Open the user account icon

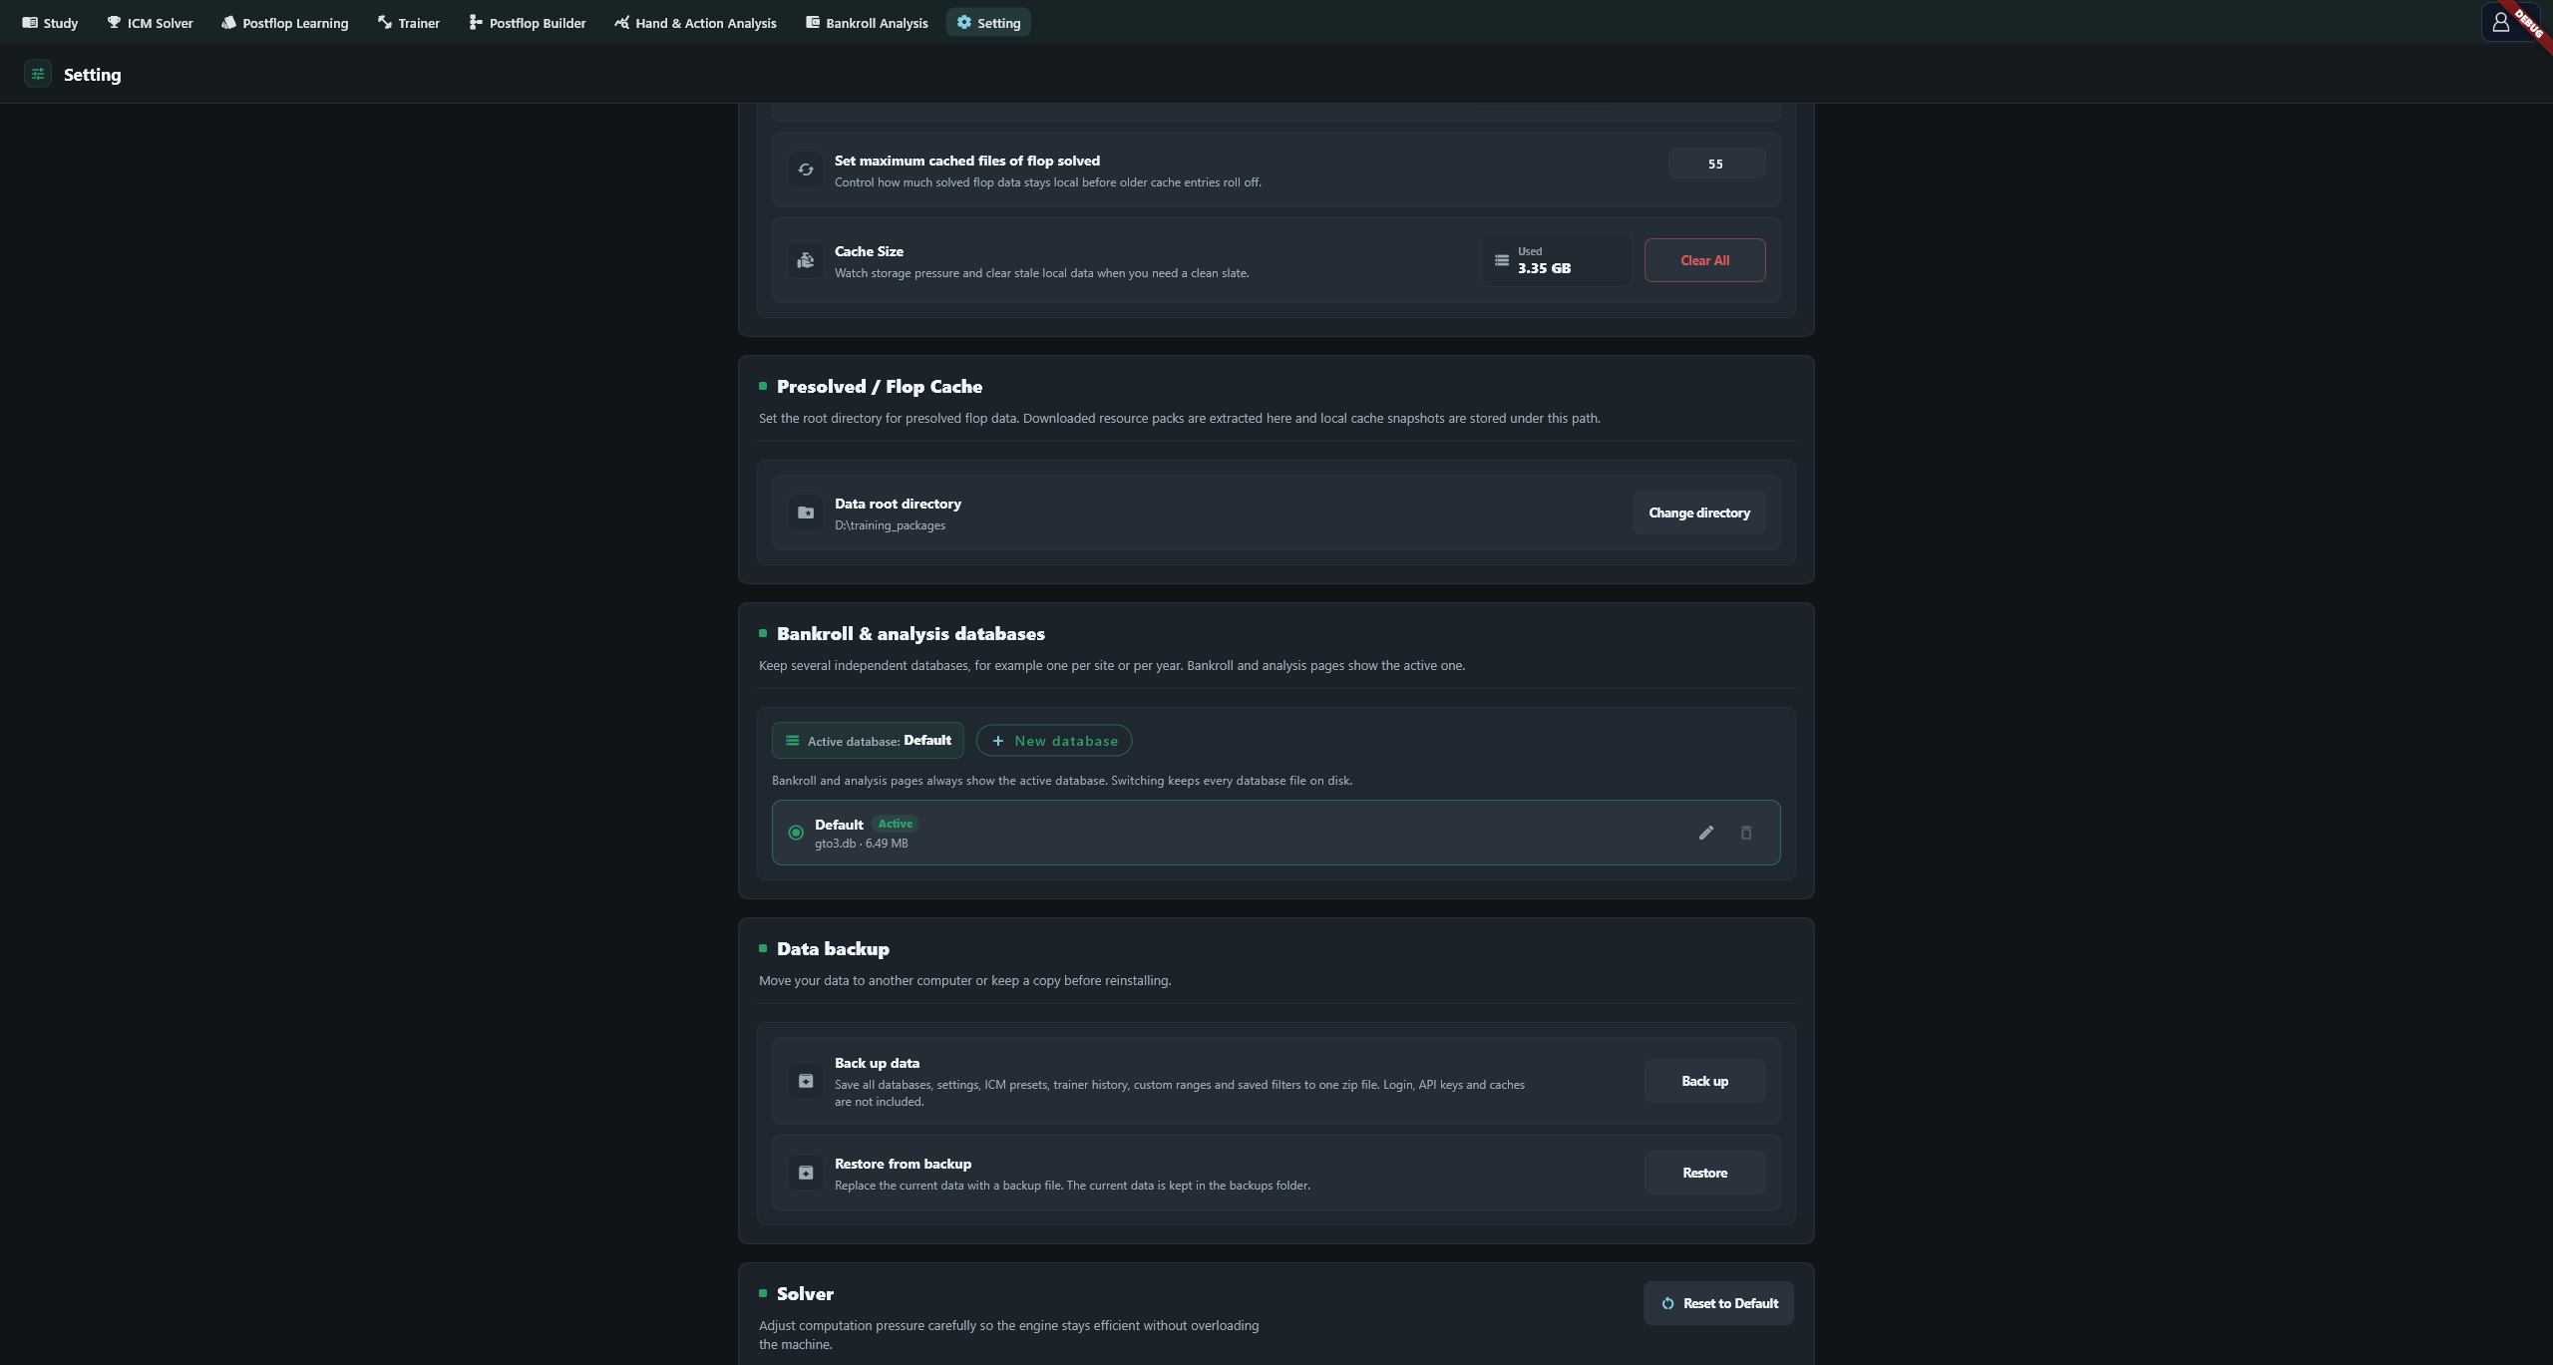point(2500,22)
